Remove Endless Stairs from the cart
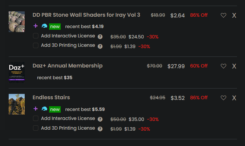 click(234, 98)
